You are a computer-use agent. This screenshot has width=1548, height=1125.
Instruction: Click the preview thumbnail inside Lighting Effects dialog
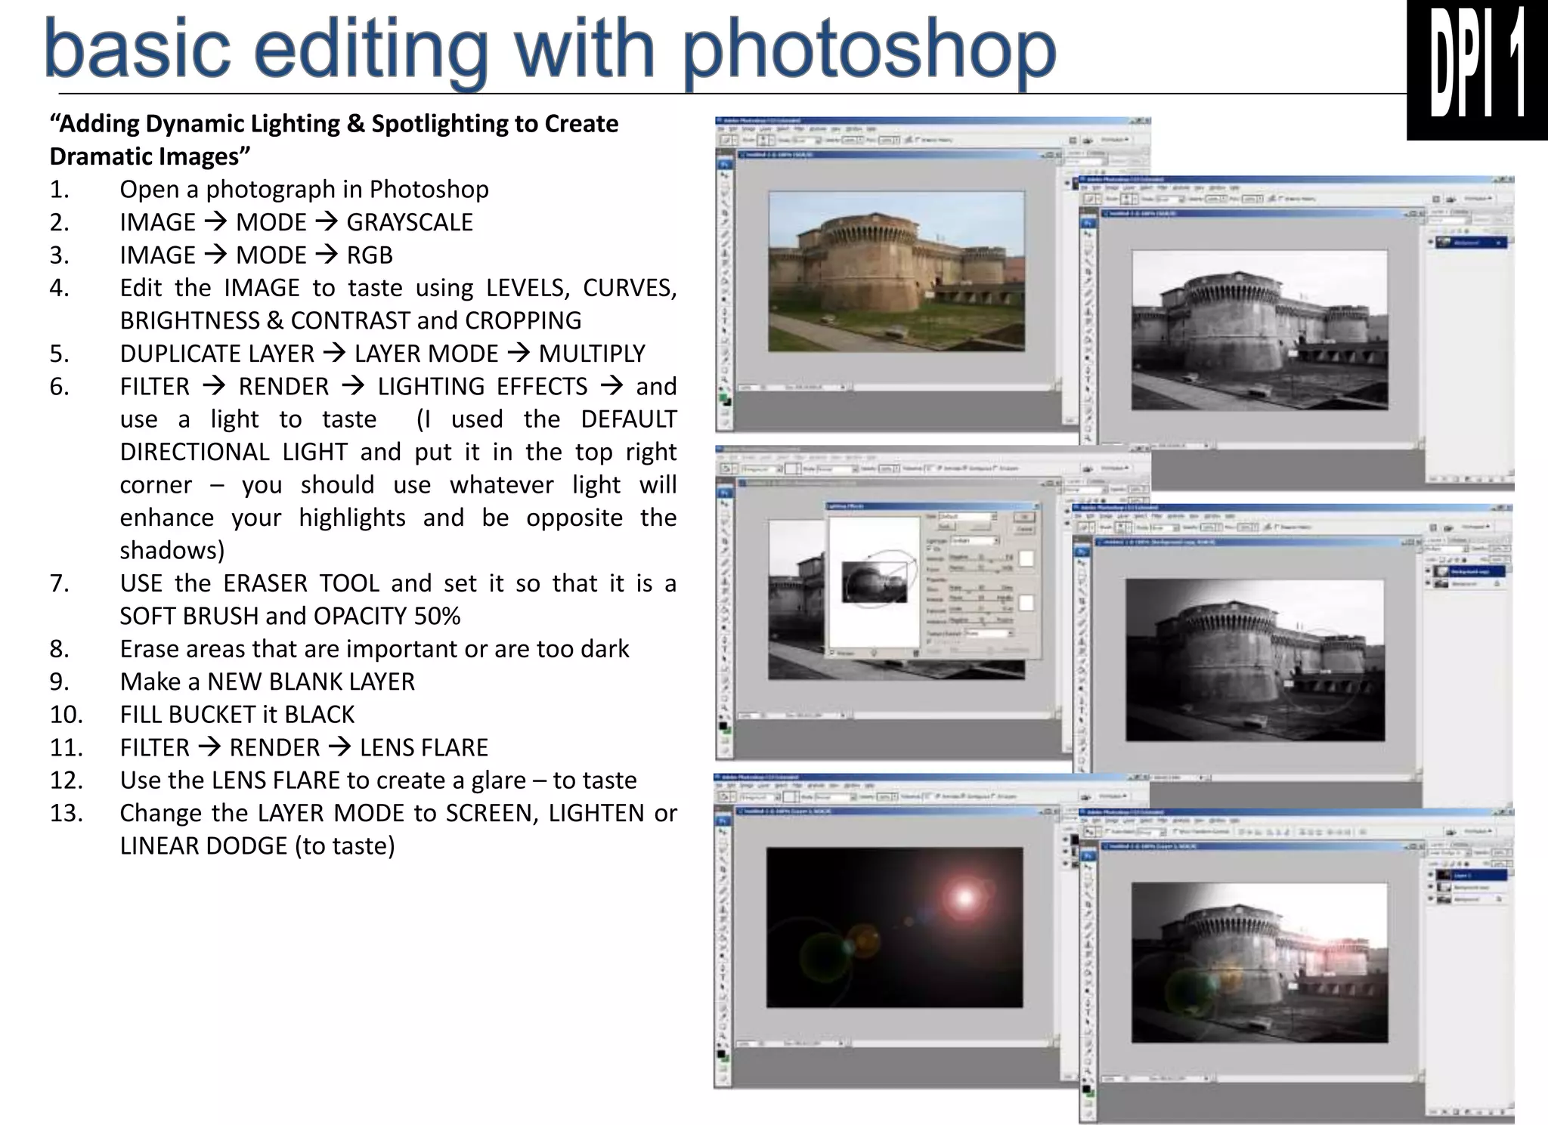[x=874, y=581]
